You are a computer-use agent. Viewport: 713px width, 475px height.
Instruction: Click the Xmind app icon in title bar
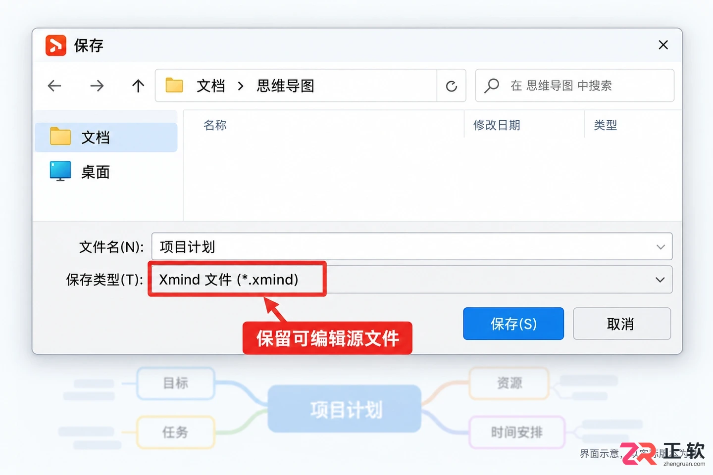point(56,46)
